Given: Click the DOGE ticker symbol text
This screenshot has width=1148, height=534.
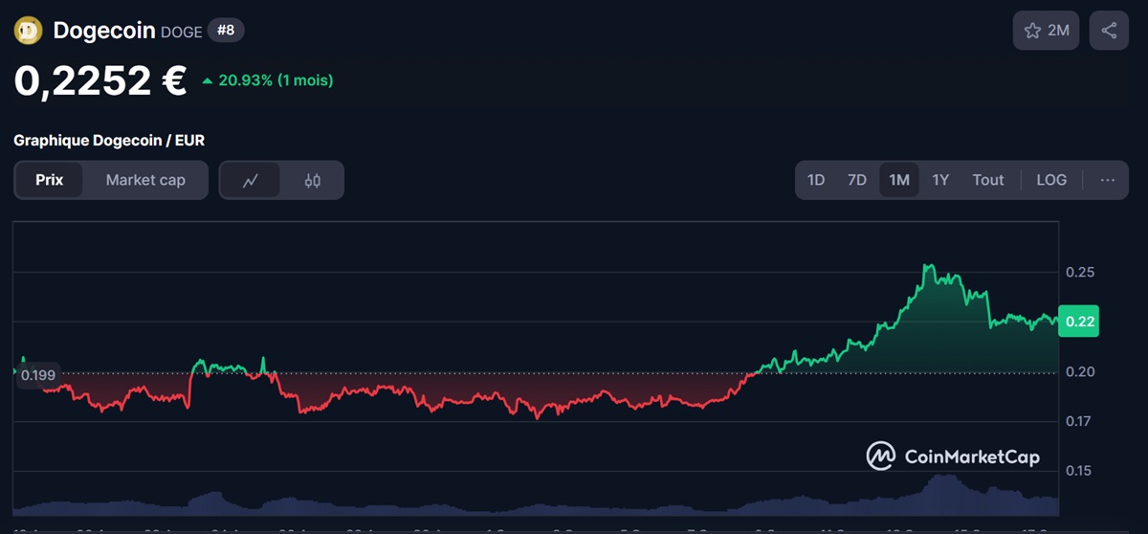Looking at the screenshot, I should 182,32.
